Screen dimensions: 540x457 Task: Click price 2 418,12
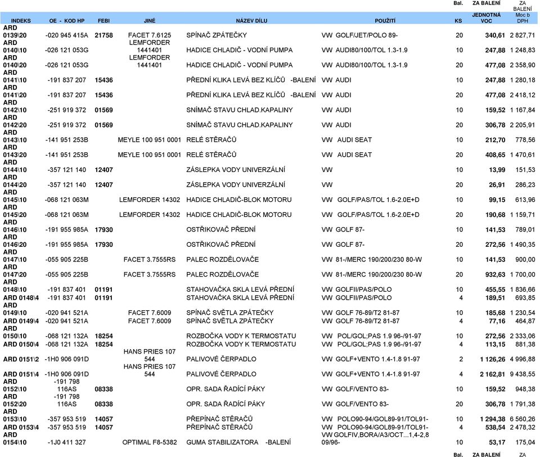[x=523, y=95]
